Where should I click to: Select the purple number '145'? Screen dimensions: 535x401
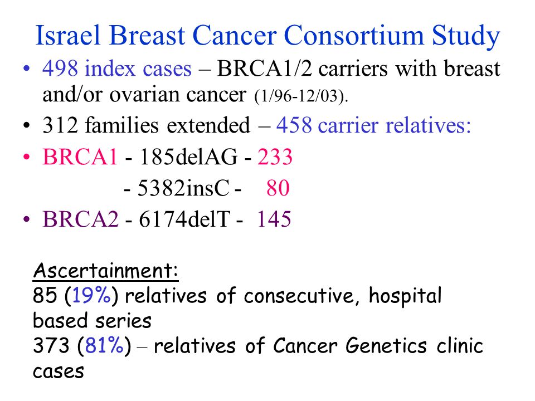coord(274,218)
